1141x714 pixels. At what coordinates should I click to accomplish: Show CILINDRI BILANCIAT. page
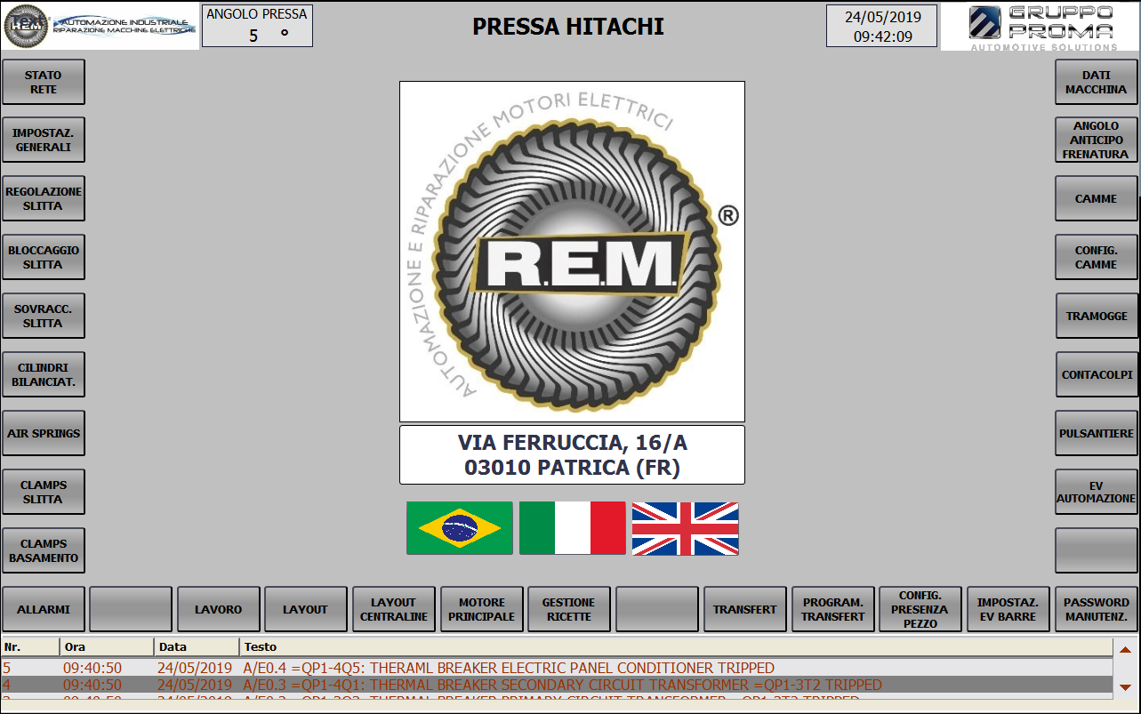44,375
